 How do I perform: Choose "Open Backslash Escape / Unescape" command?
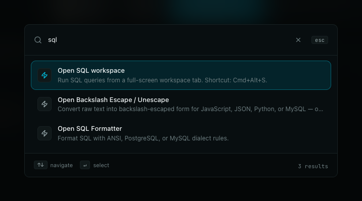(181, 104)
